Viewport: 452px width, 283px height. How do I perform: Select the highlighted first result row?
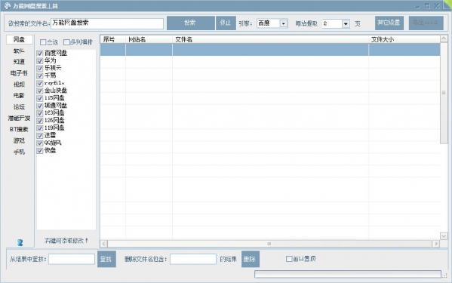pyautogui.click(x=270, y=50)
